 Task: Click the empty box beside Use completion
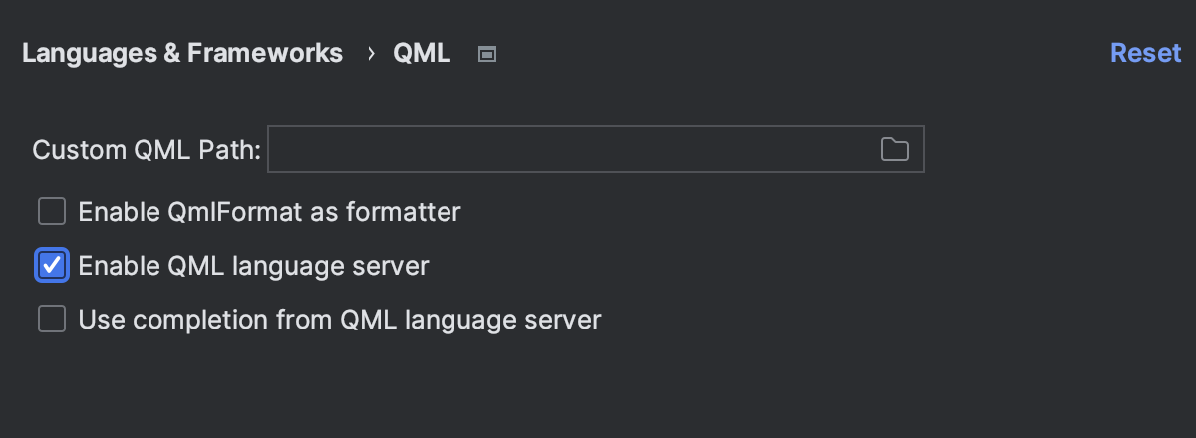click(52, 320)
